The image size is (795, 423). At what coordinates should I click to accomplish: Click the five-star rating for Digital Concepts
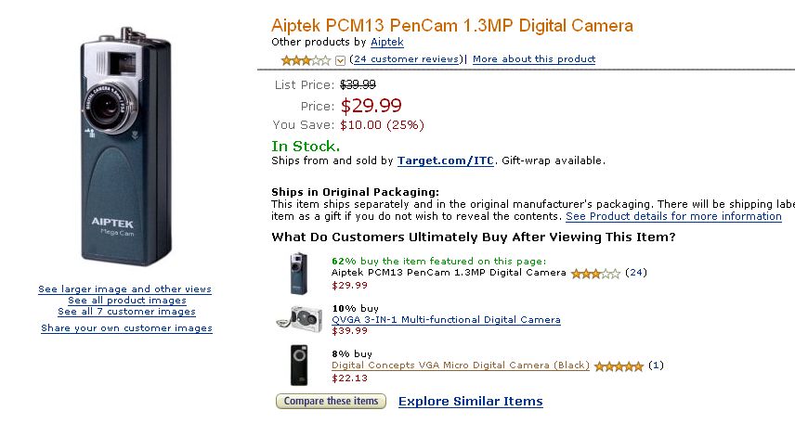click(x=619, y=366)
